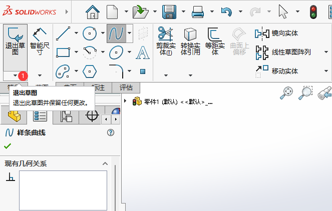The image size is (332, 211).
Task: Open dropdown next to Save icon
Action: tap(183, 11)
